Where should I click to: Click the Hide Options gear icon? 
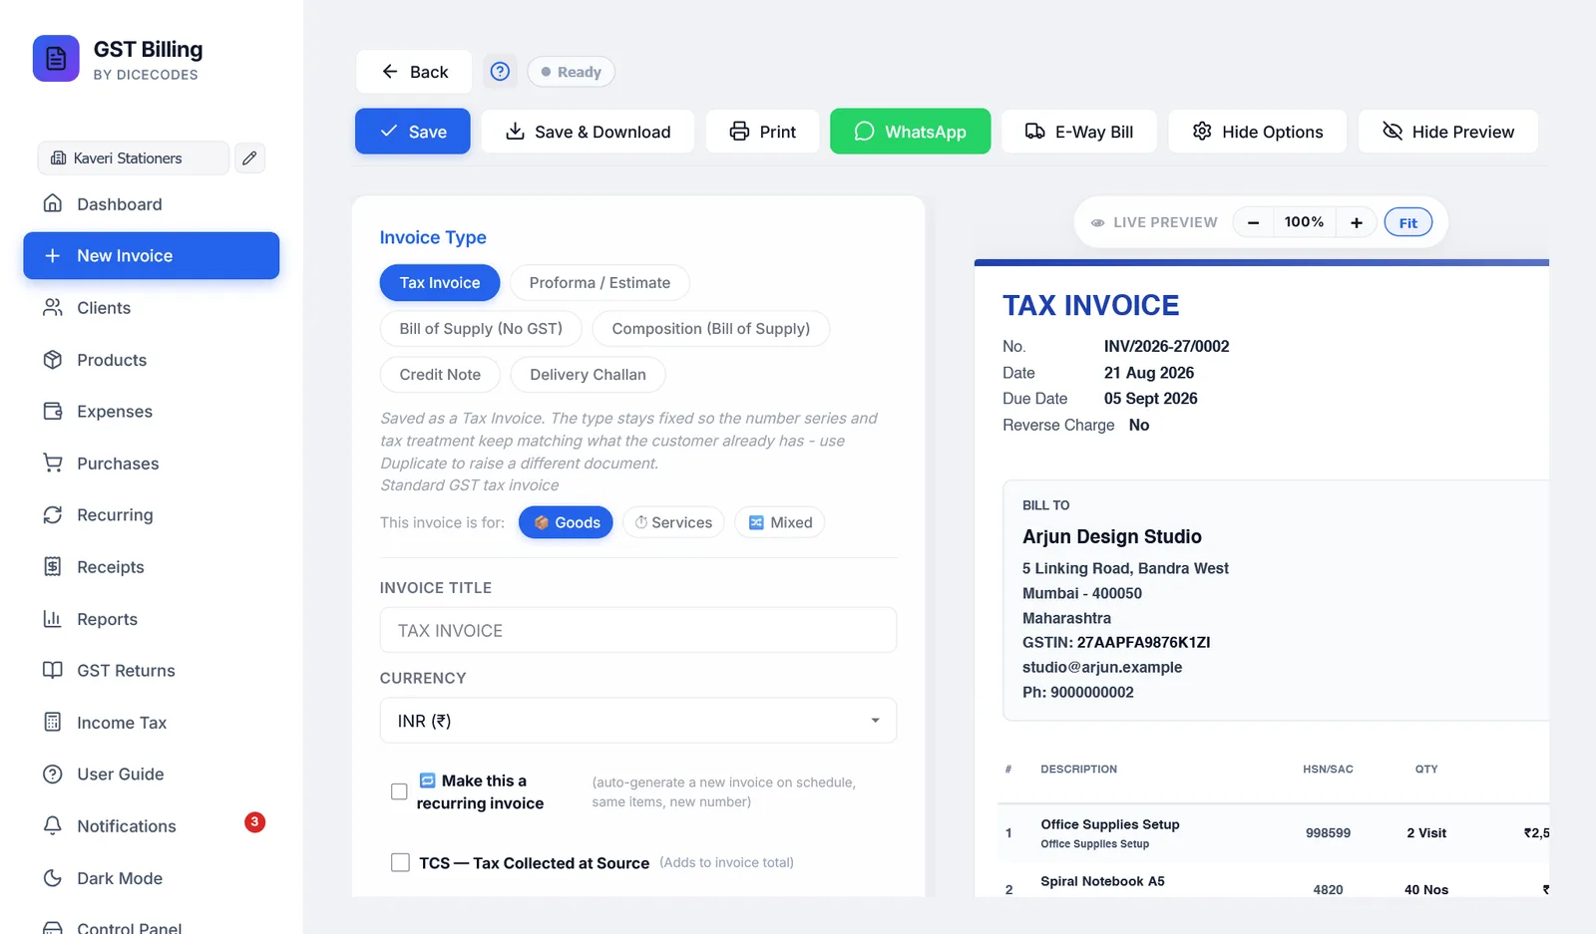pyautogui.click(x=1202, y=132)
